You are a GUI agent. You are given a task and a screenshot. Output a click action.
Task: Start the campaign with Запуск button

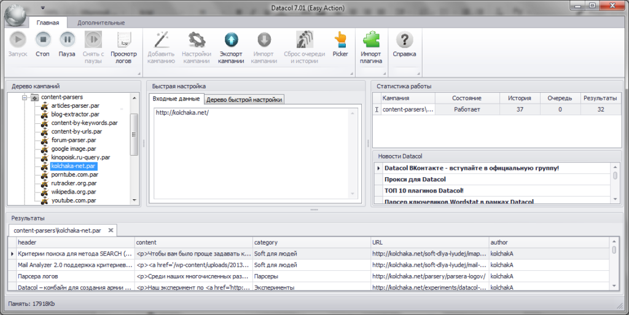point(18,44)
